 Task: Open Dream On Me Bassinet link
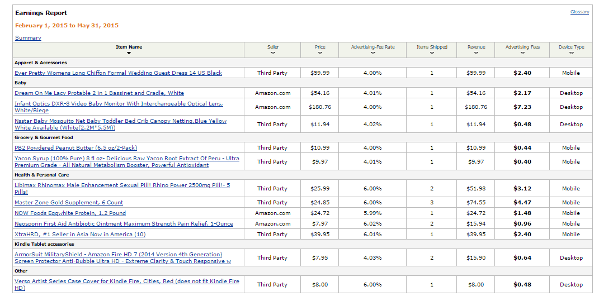(100, 93)
